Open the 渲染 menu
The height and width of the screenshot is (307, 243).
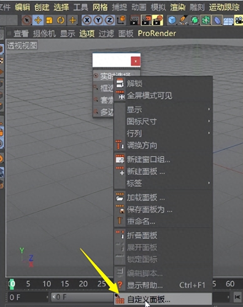[x=178, y=7]
